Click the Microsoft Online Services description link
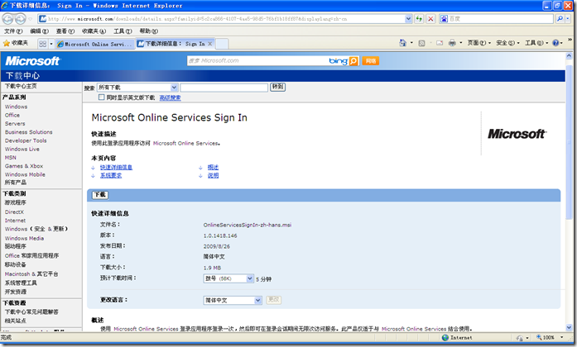 click(x=185, y=144)
